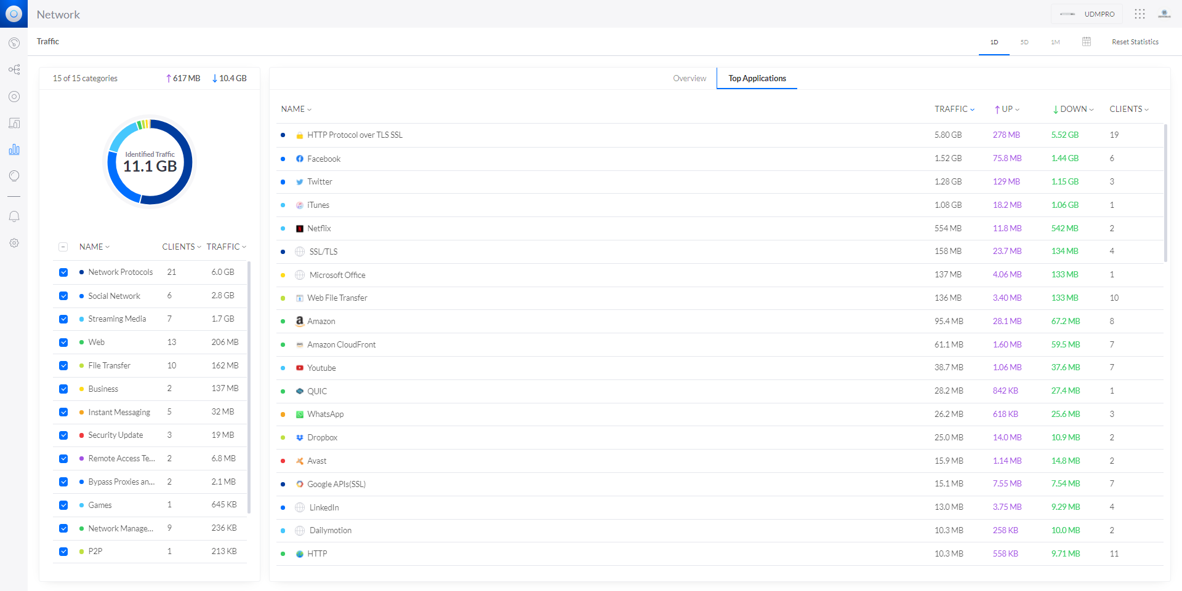Open the apps grid launcher icon
The height and width of the screenshot is (591, 1182).
1140,14
